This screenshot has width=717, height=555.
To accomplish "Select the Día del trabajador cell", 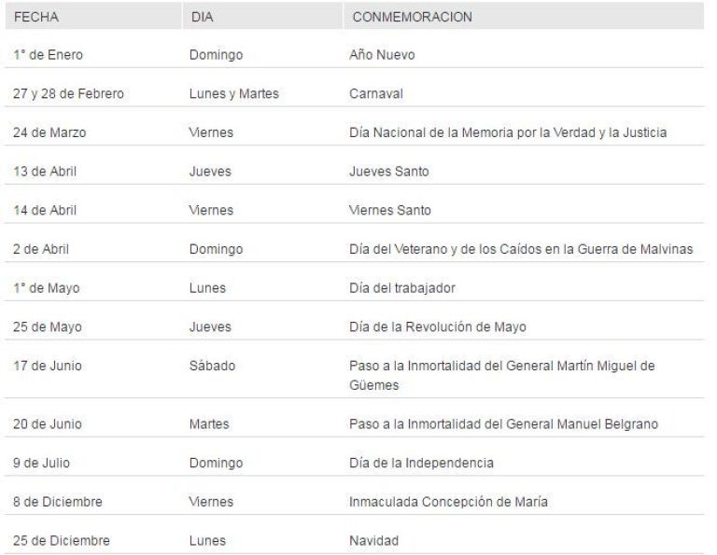I will coord(402,288).
